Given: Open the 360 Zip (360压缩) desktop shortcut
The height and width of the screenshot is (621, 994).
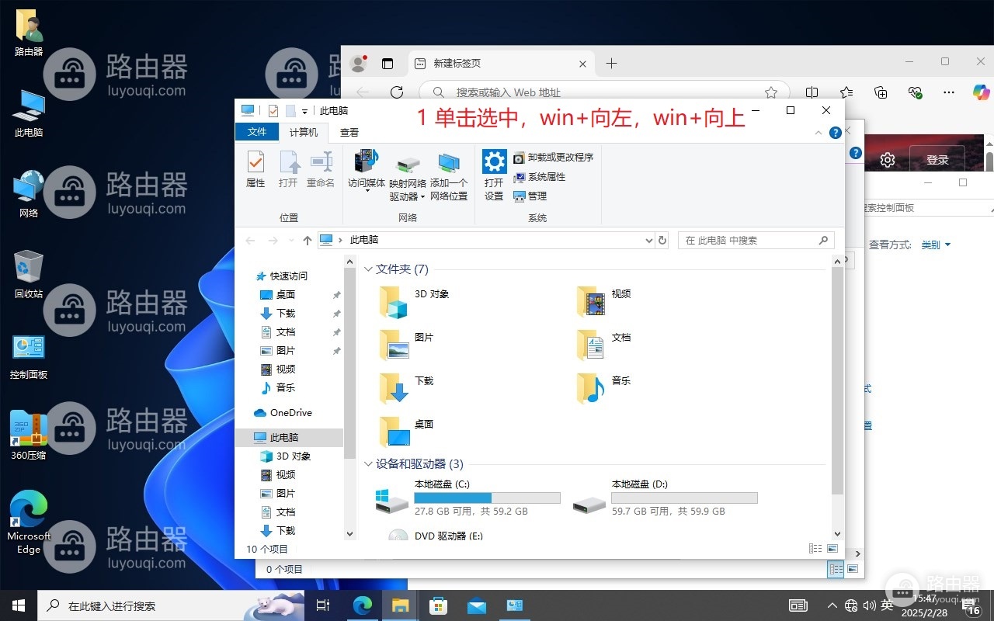Looking at the screenshot, I should tap(29, 435).
